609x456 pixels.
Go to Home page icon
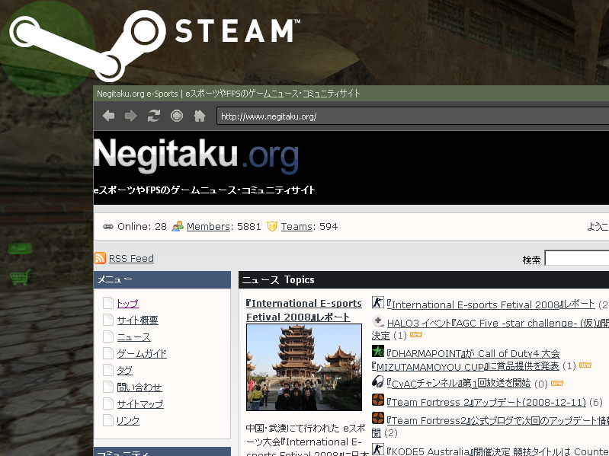click(x=200, y=116)
